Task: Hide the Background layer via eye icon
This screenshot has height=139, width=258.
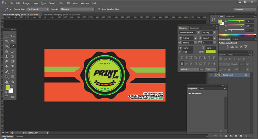Action: tap(211, 75)
